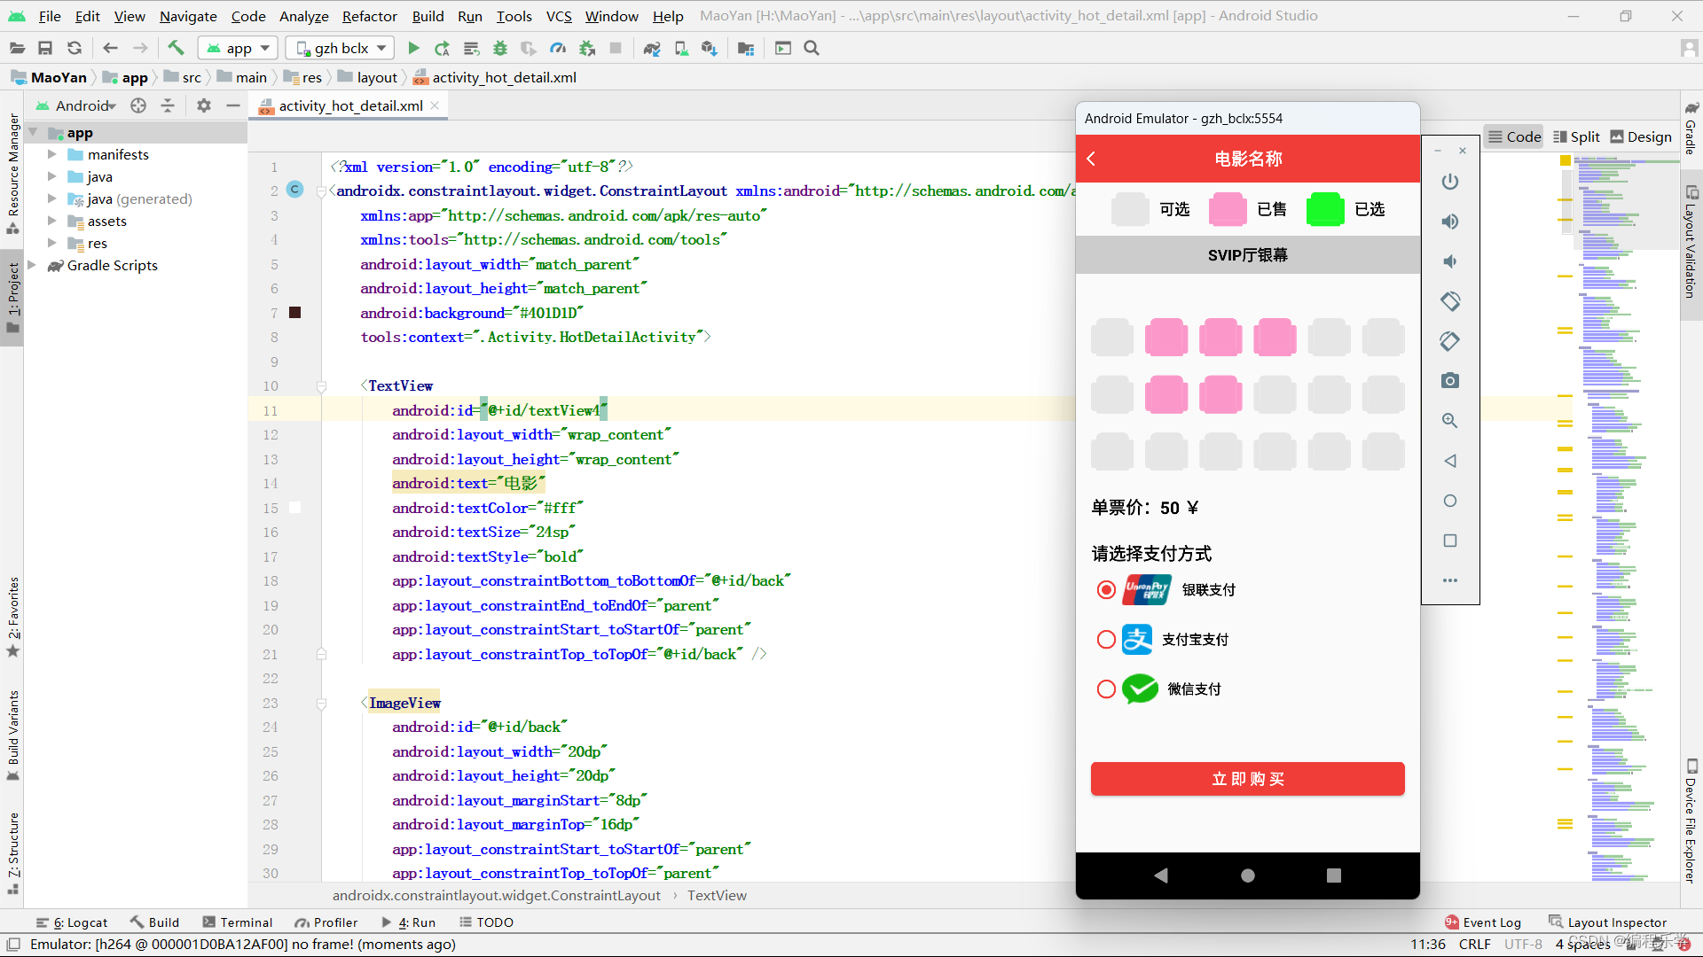Expand the manifests folder in tree
The image size is (1703, 957).
pyautogui.click(x=52, y=155)
